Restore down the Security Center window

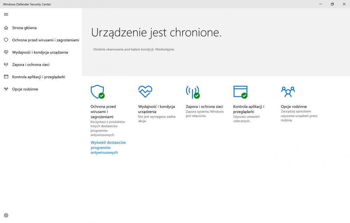(x=332, y=4)
